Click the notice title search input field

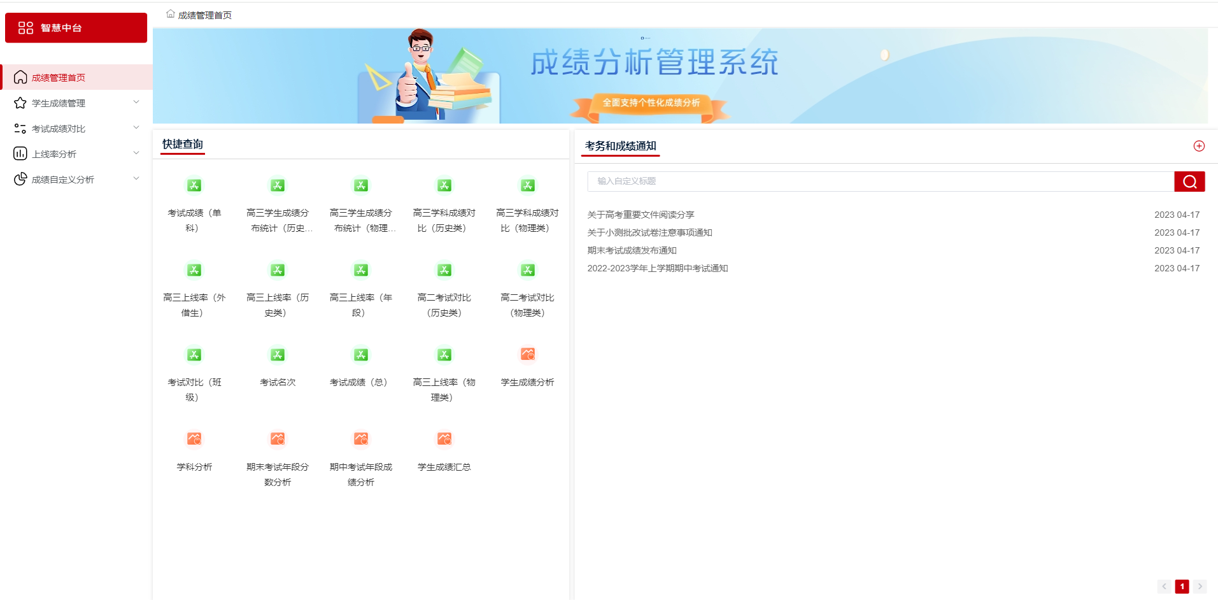[880, 182]
